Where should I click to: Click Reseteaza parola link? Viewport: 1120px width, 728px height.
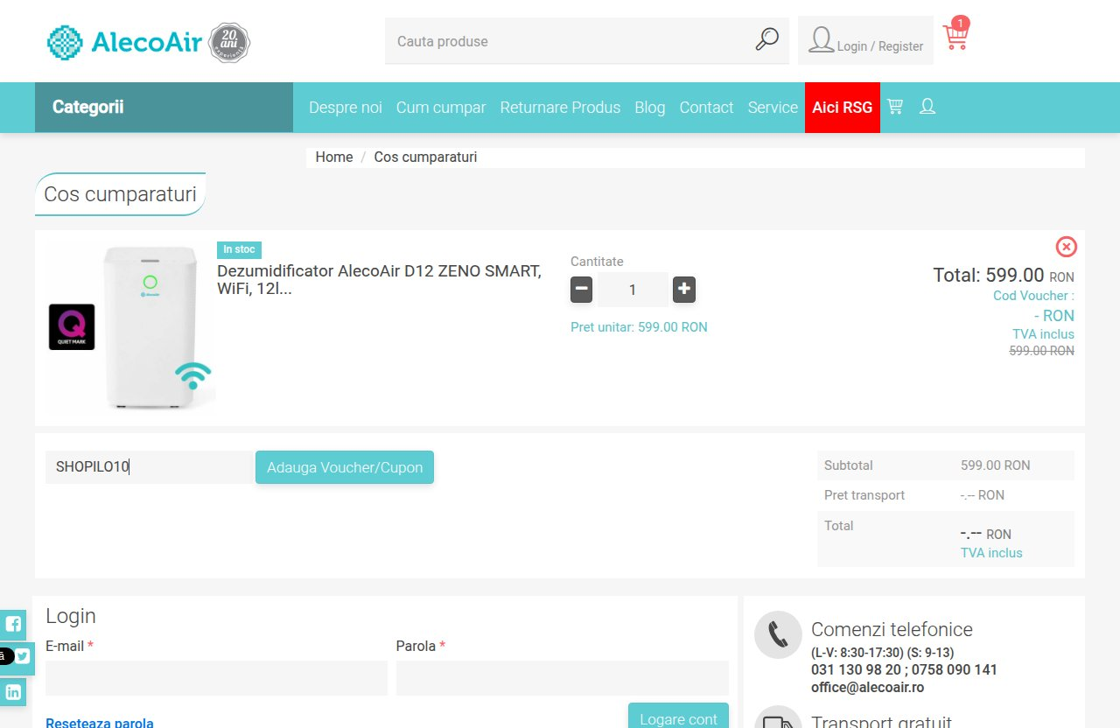(x=100, y=722)
